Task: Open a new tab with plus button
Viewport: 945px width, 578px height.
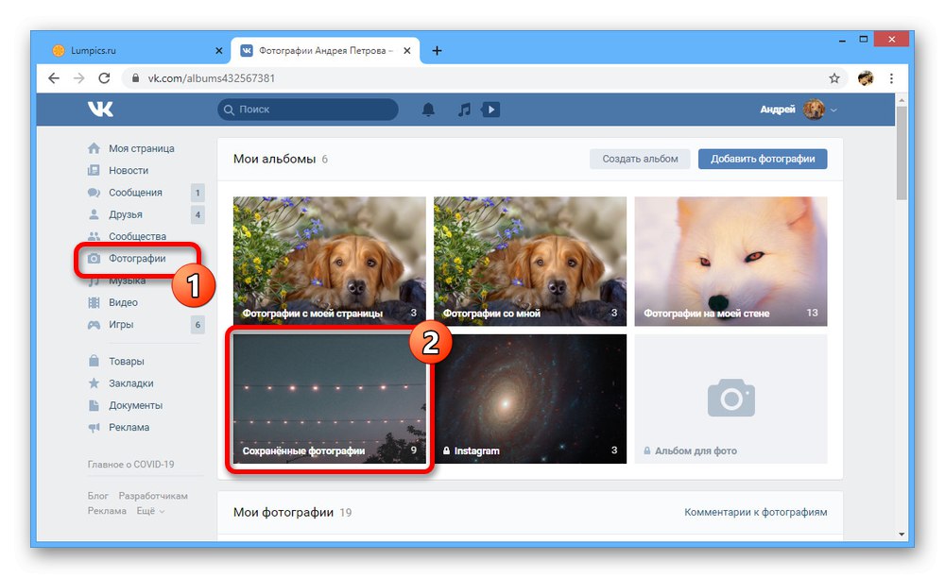Action: point(437,51)
